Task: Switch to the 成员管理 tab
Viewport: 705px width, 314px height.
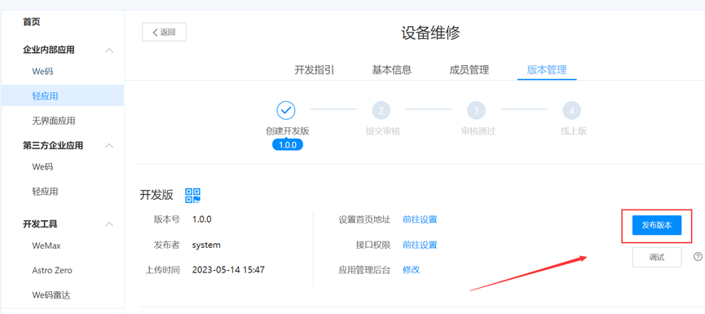Action: 469,70
